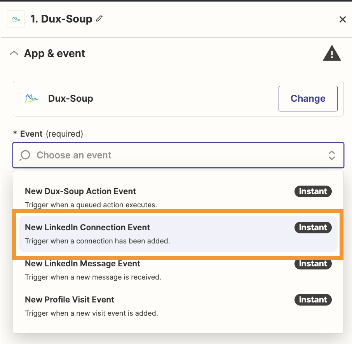Click the App & event section title
This screenshot has width=352, height=344.
click(x=54, y=54)
